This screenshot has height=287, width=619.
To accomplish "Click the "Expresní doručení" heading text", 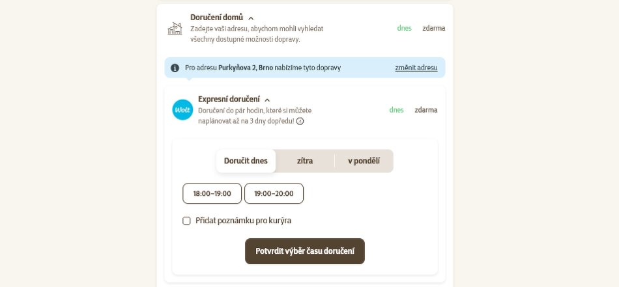I will click(x=229, y=100).
